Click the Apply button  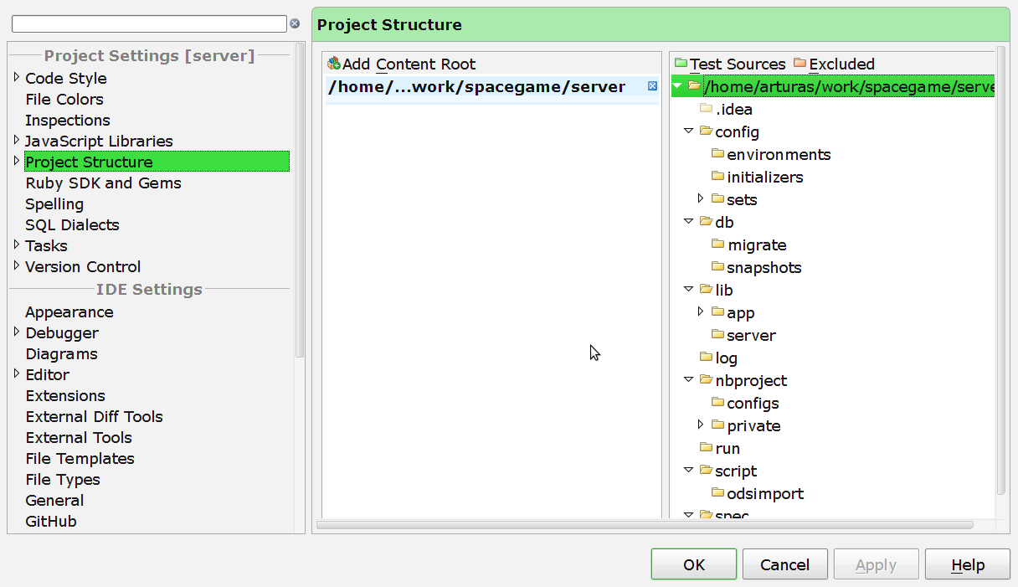(877, 564)
